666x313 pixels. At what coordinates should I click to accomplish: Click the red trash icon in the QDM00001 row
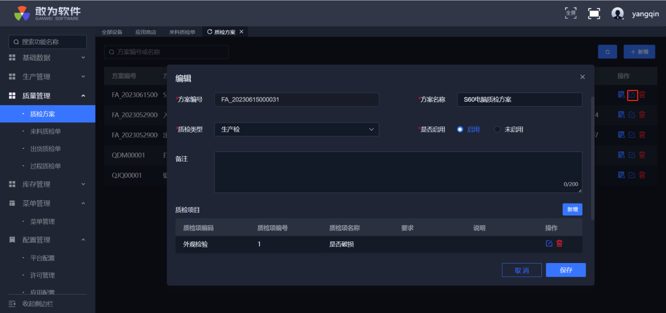(x=642, y=155)
